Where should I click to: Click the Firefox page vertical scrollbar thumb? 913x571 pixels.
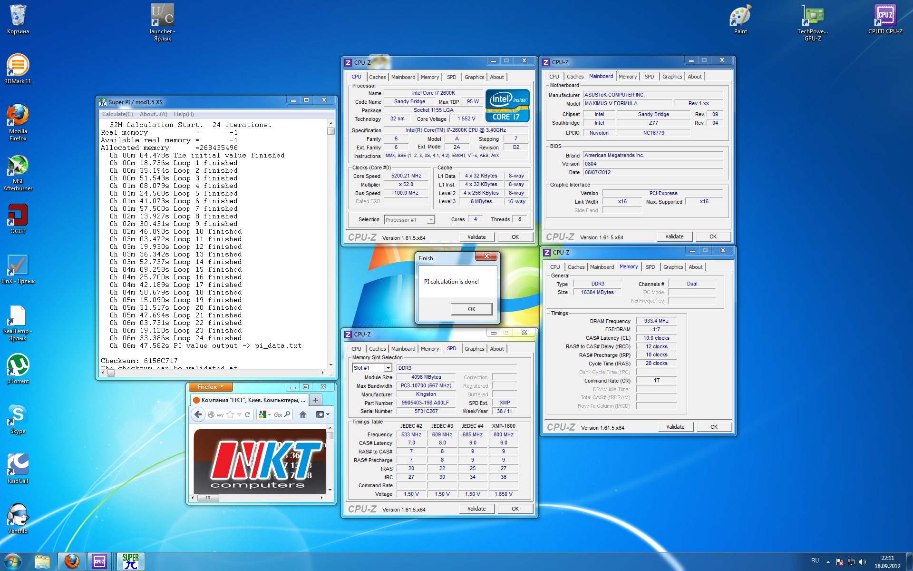coord(330,436)
